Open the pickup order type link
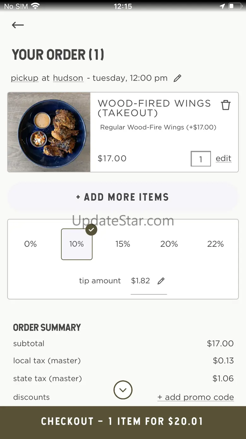Screen dimensions: 246x439 tap(25, 78)
